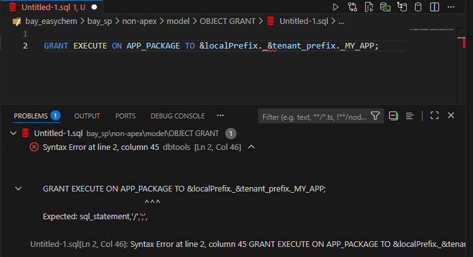Click the problems filter text field

(x=315, y=117)
